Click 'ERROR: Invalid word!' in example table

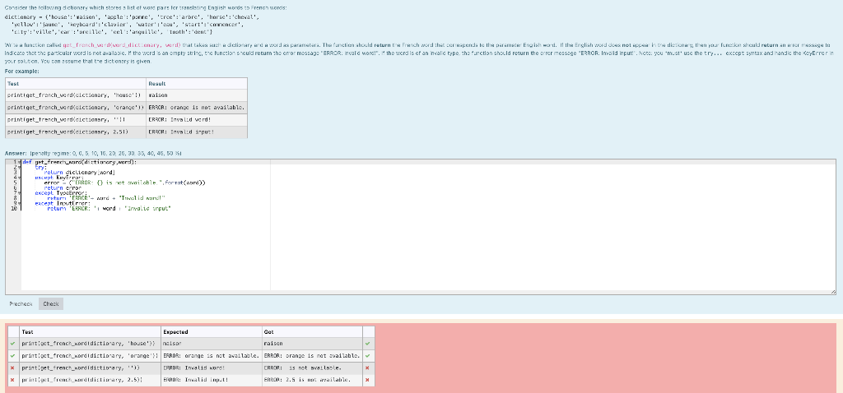[x=179, y=119]
